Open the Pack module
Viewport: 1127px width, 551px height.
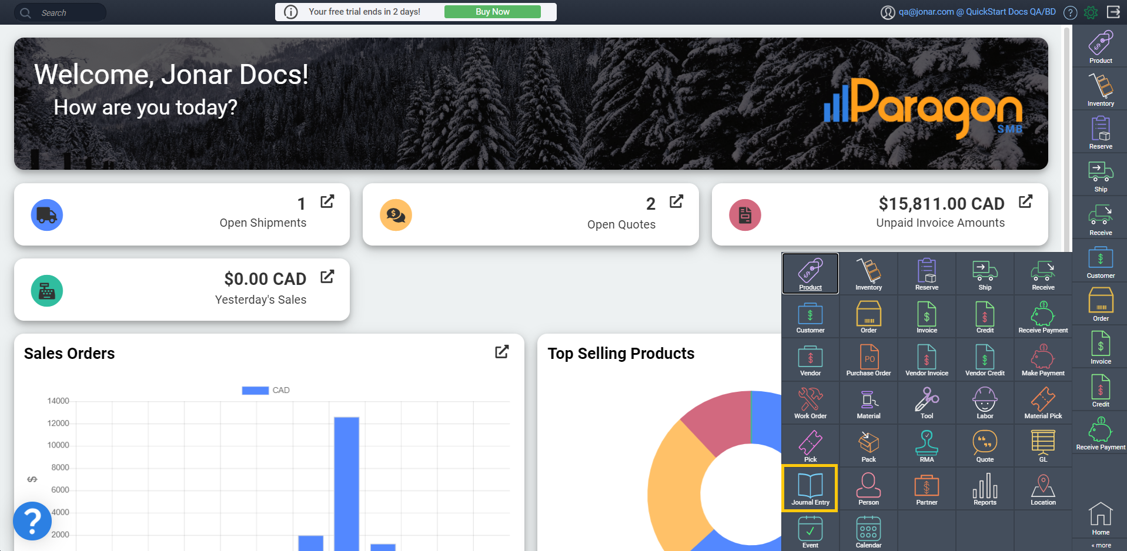pyautogui.click(x=868, y=446)
